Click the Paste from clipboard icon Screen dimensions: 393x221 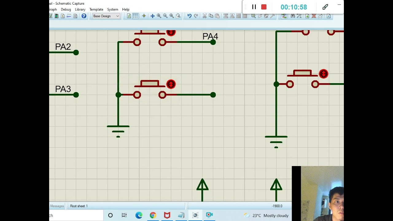tap(217, 16)
